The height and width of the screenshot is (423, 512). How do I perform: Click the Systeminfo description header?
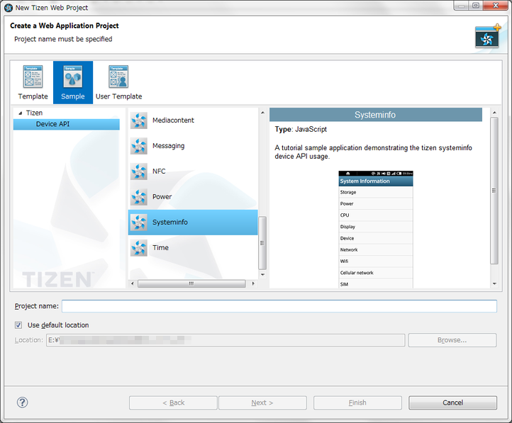[x=376, y=115]
